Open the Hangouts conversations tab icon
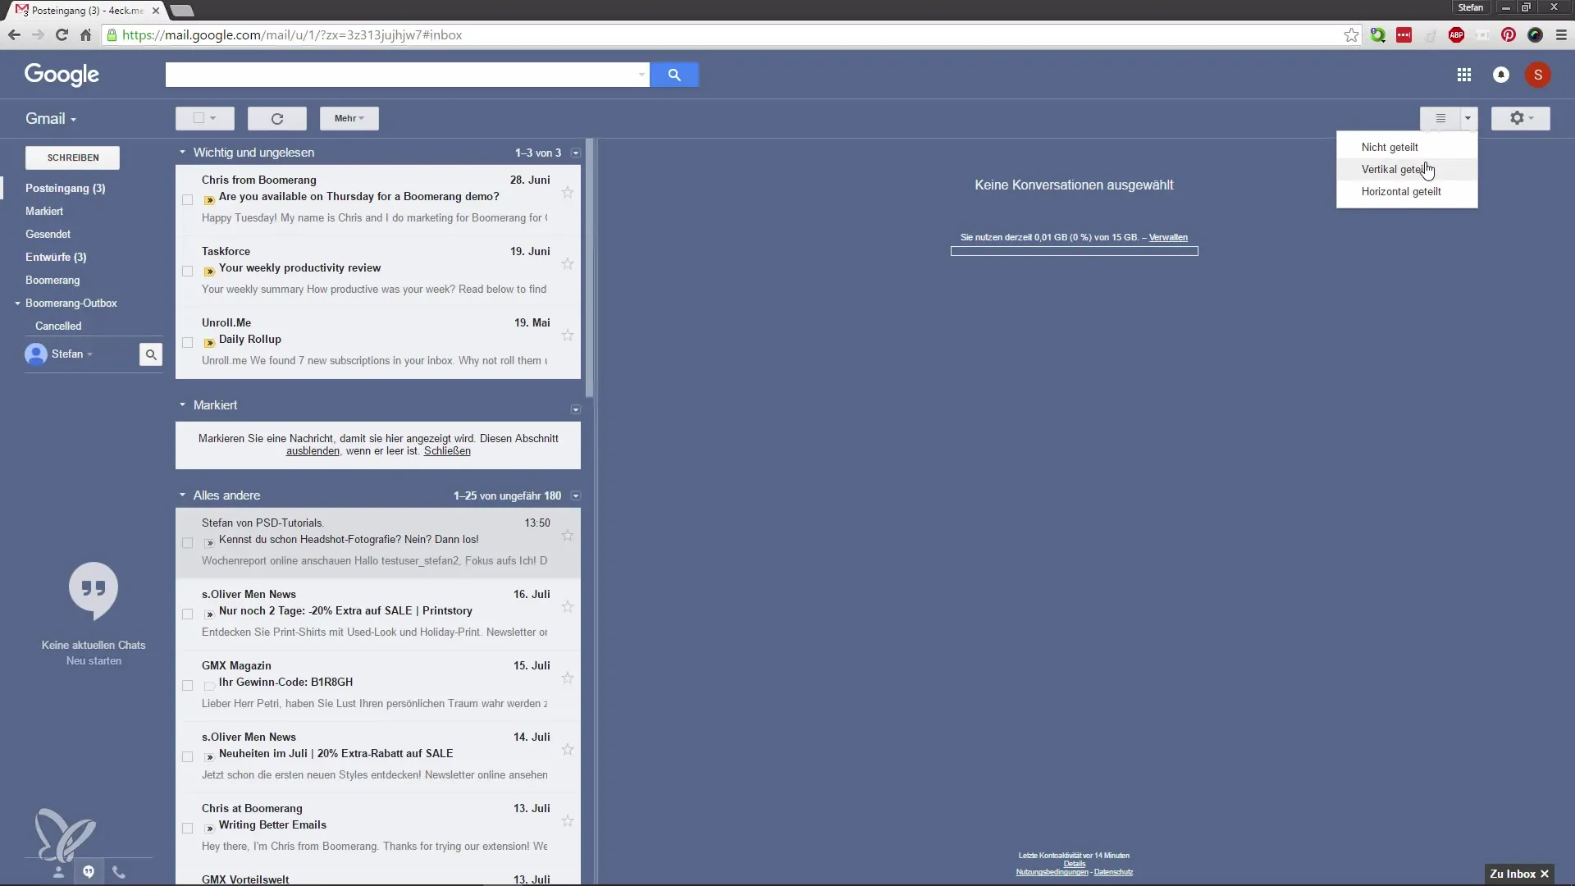The height and width of the screenshot is (886, 1575). pyautogui.click(x=89, y=872)
